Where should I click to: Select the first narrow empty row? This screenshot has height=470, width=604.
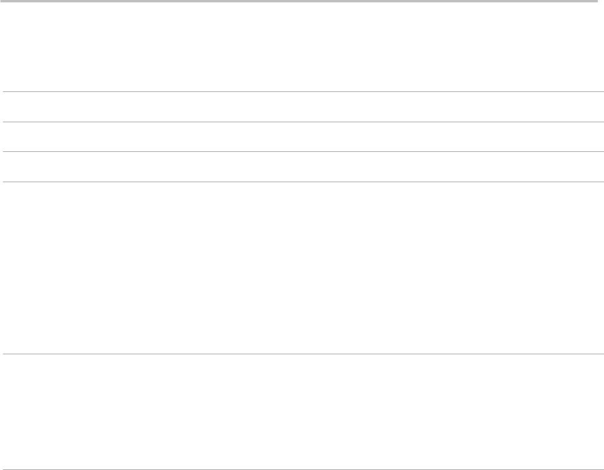[303, 107]
